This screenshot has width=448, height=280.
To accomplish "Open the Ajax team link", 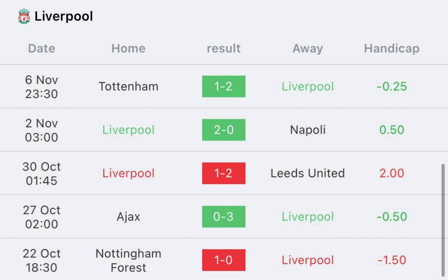I will click(129, 217).
